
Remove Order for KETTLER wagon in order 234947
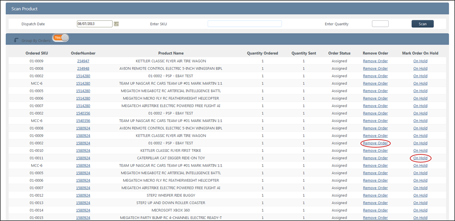click(x=375, y=61)
